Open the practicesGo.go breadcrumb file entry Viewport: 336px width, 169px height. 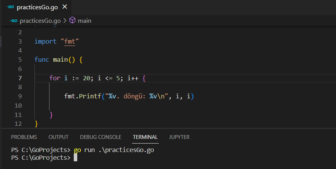(39, 20)
